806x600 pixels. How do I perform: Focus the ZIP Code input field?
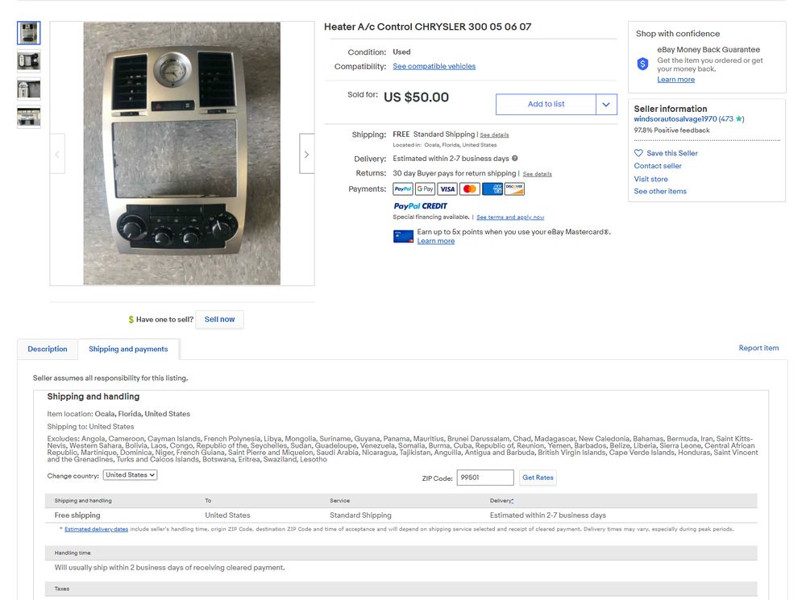[x=484, y=478]
